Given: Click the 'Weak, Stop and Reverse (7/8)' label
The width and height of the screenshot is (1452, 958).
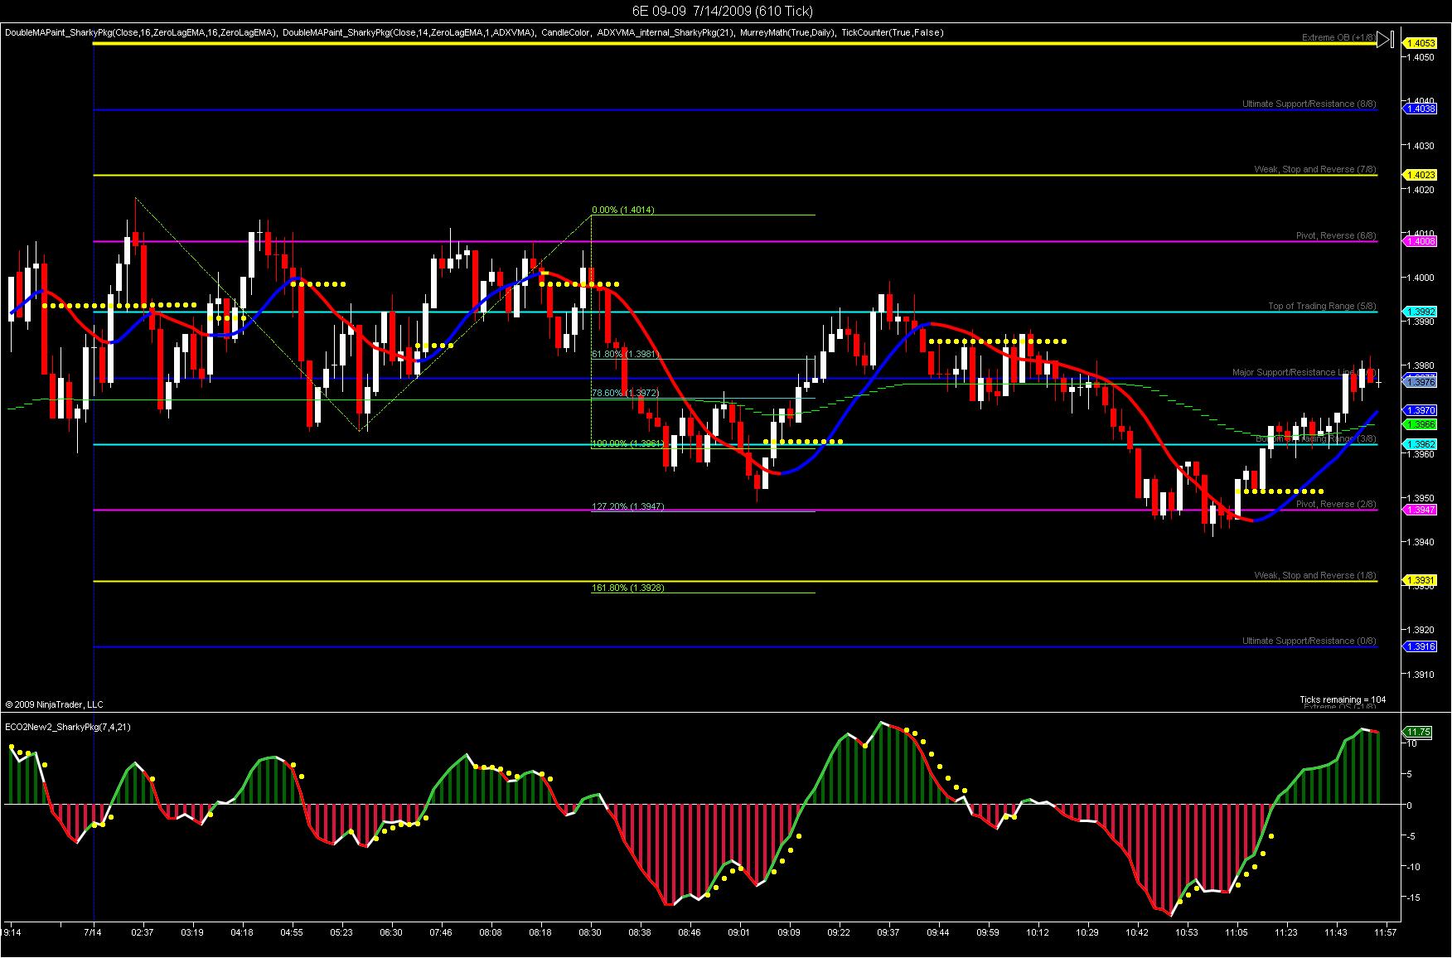Looking at the screenshot, I should tap(1315, 169).
